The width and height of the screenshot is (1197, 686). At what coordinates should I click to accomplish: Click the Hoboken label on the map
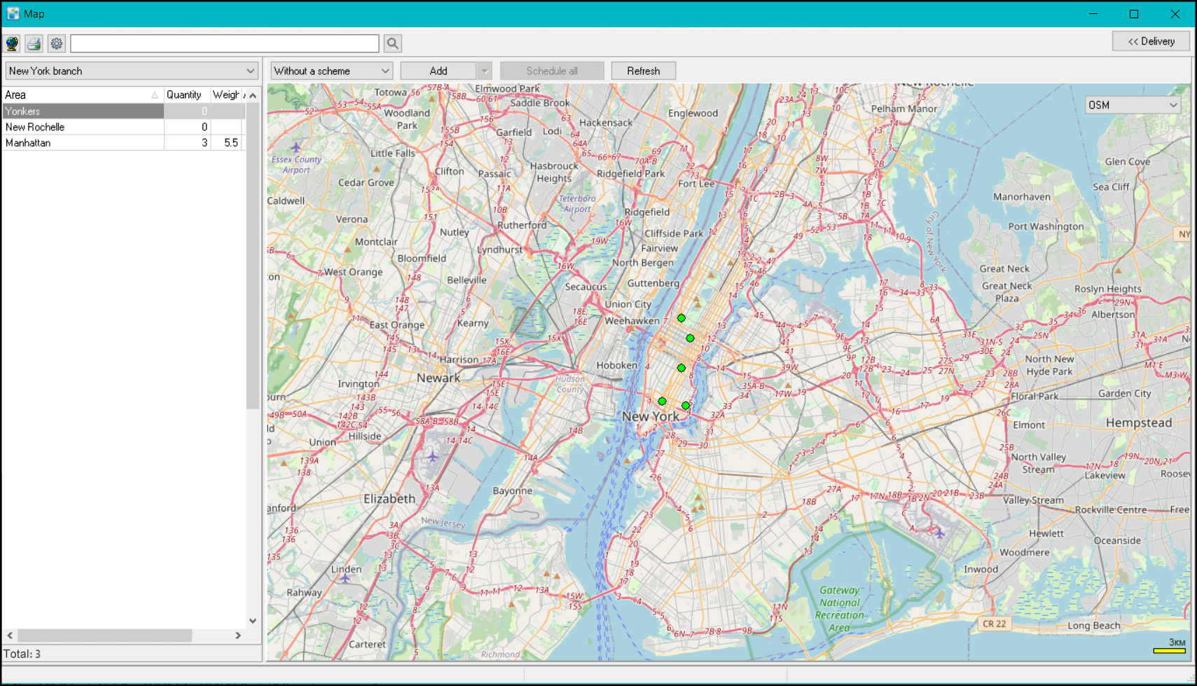click(617, 365)
